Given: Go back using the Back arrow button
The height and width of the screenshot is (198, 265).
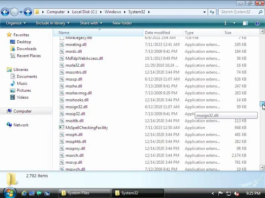Looking at the screenshot, I should coord(5,12).
